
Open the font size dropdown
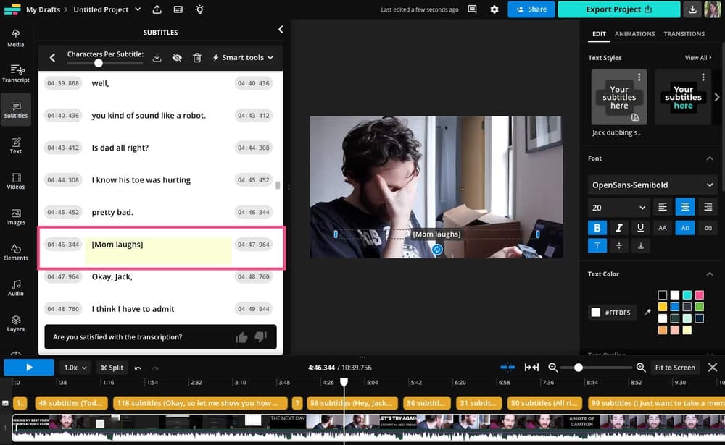[x=618, y=207]
